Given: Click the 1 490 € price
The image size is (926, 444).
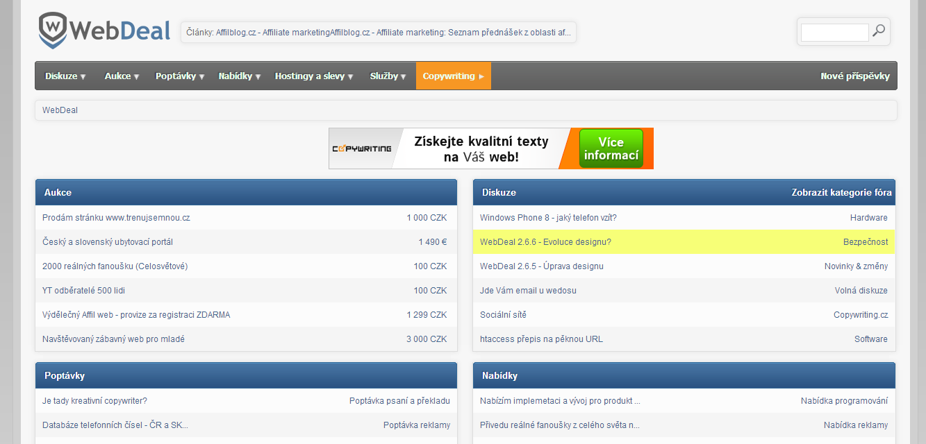Looking at the screenshot, I should click(432, 242).
